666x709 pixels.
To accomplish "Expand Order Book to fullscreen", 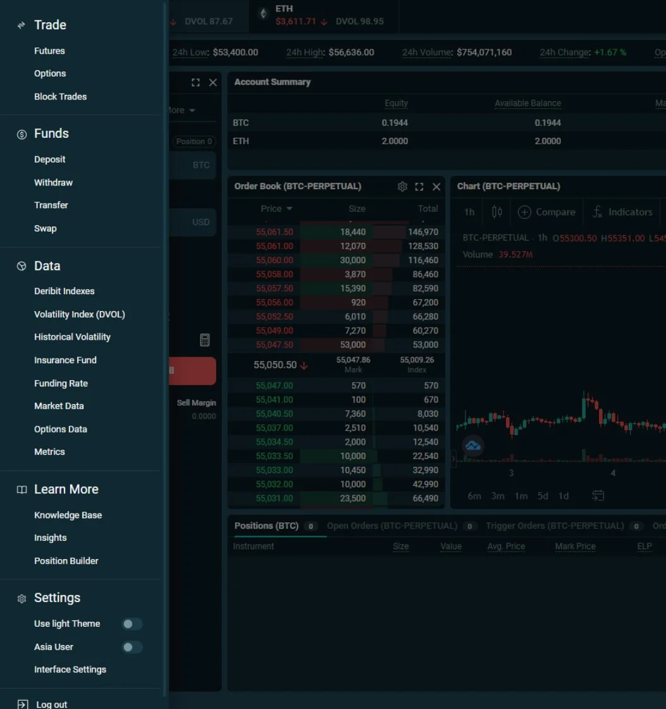I will 419,187.
